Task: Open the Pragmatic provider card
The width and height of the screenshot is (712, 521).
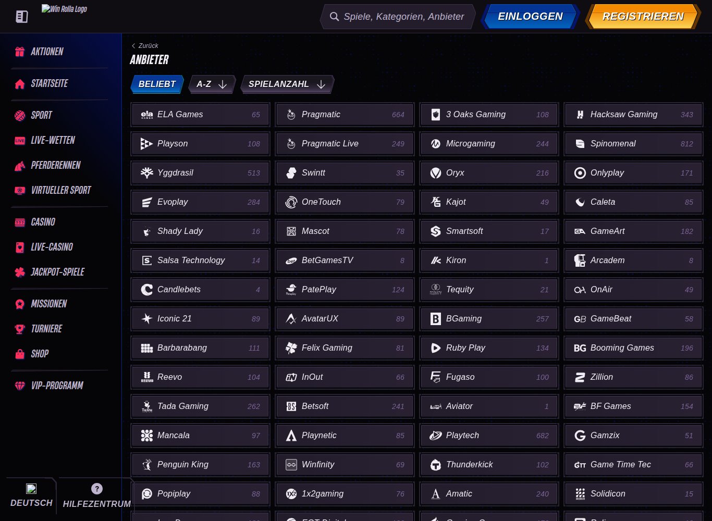Action: pos(345,115)
